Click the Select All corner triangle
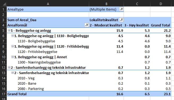Screen dimensions: 174x100 [4, 4]
